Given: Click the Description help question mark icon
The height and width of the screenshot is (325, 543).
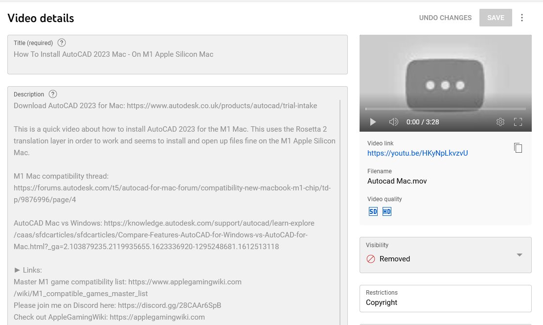Looking at the screenshot, I should pyautogui.click(x=53, y=94).
